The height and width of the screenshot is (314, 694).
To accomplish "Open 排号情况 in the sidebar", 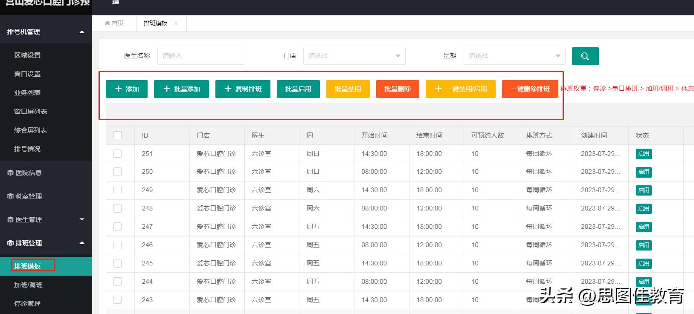I will 27,149.
